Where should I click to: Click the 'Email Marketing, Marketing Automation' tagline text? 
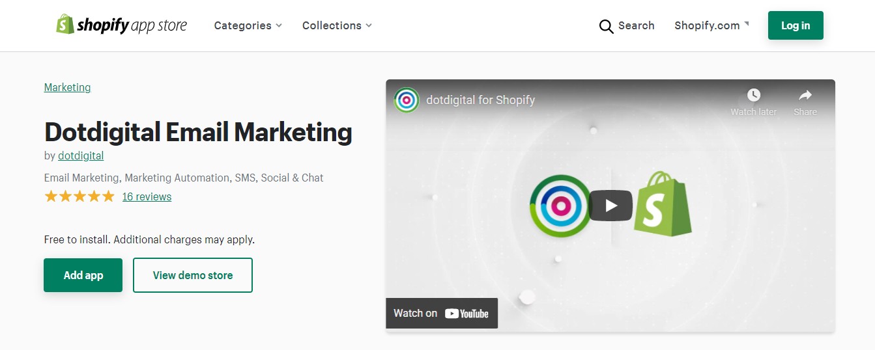pyautogui.click(x=184, y=178)
